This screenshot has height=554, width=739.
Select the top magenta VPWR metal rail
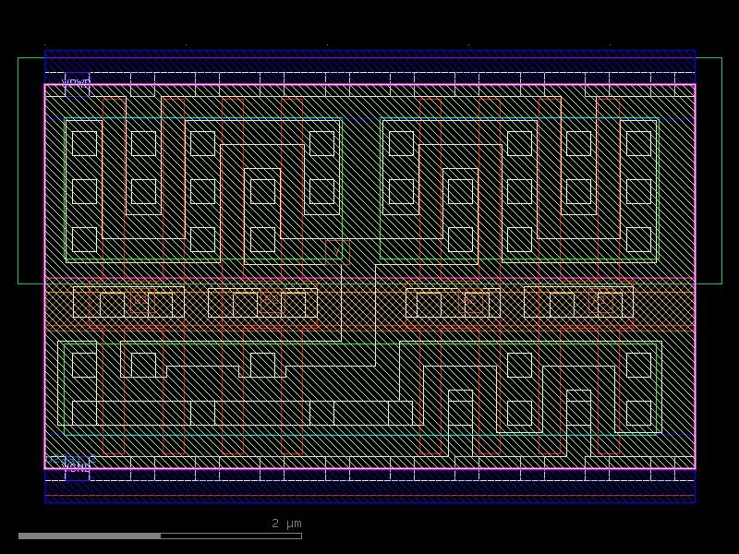click(x=369, y=85)
